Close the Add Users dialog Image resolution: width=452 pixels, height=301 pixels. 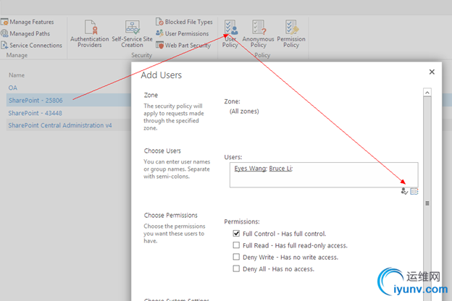coord(432,72)
